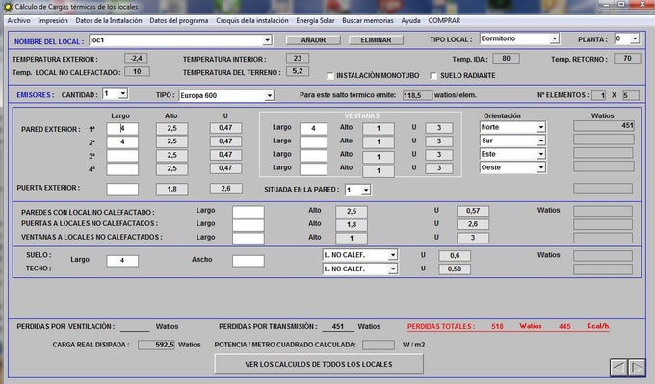Viewport: 655px width, 384px height.
Task: Click Alto field of 1ª pared exterior
Action: click(x=172, y=129)
